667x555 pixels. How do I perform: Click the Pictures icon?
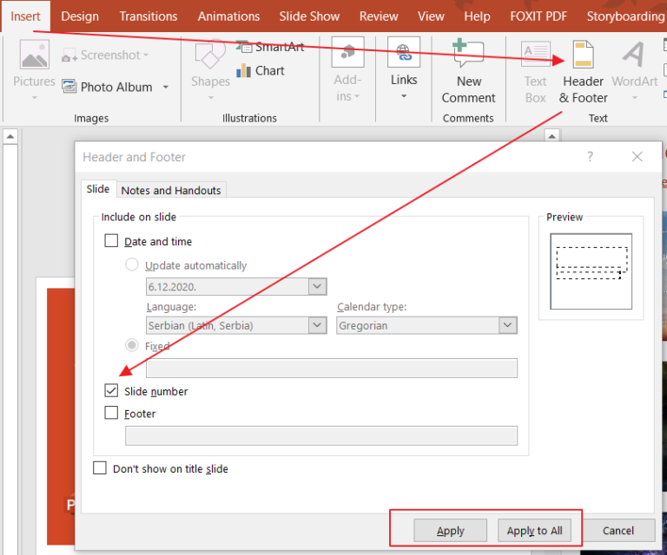pos(34,56)
